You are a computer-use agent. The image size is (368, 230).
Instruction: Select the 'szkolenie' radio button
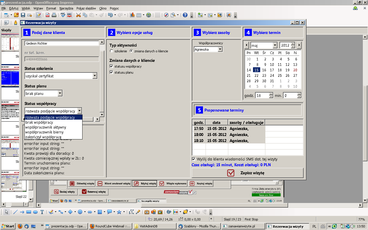click(112, 51)
